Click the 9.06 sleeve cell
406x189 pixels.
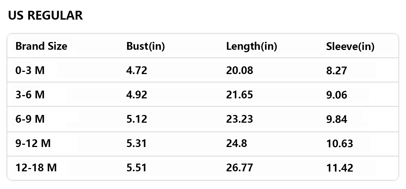(336, 95)
